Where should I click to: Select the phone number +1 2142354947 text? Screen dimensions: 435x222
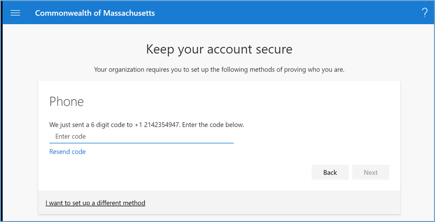click(x=157, y=125)
